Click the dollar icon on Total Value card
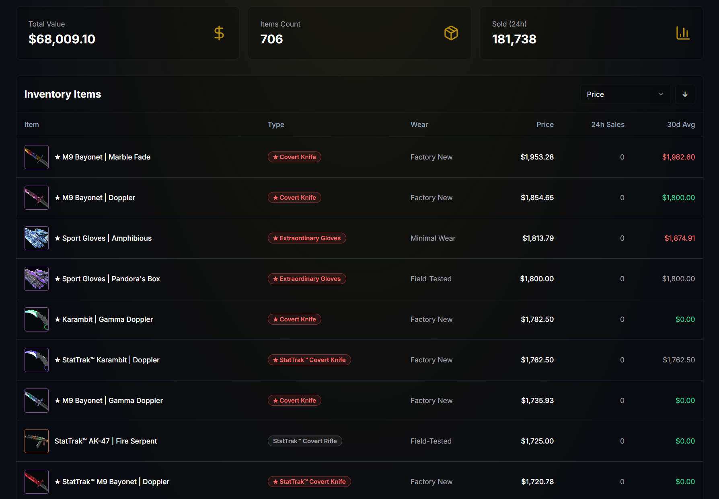 click(219, 33)
